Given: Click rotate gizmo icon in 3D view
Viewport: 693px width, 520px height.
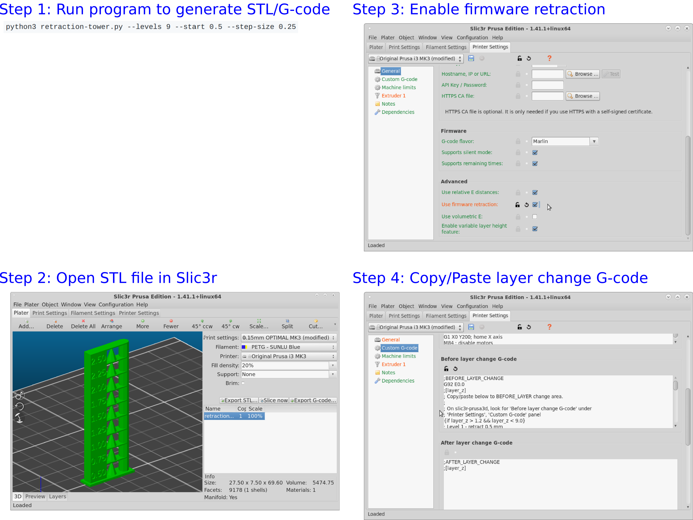Looking at the screenshot, I should point(19,406).
